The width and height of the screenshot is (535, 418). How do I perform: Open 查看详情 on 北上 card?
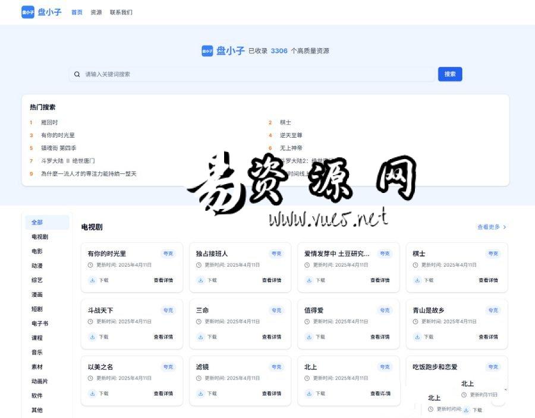click(x=380, y=394)
